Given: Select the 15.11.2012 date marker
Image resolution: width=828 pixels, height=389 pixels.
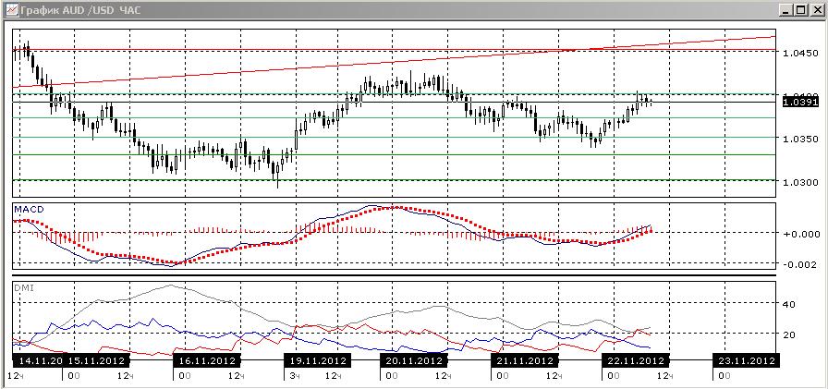Looking at the screenshot, I should tap(96, 361).
